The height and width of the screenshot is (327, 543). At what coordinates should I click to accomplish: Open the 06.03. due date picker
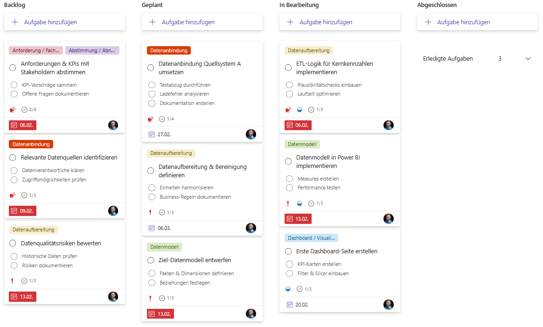click(159, 228)
